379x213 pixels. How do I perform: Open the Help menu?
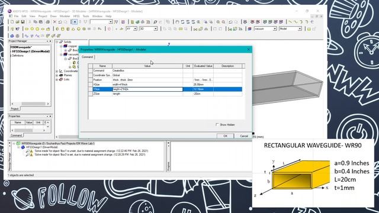point(108,16)
